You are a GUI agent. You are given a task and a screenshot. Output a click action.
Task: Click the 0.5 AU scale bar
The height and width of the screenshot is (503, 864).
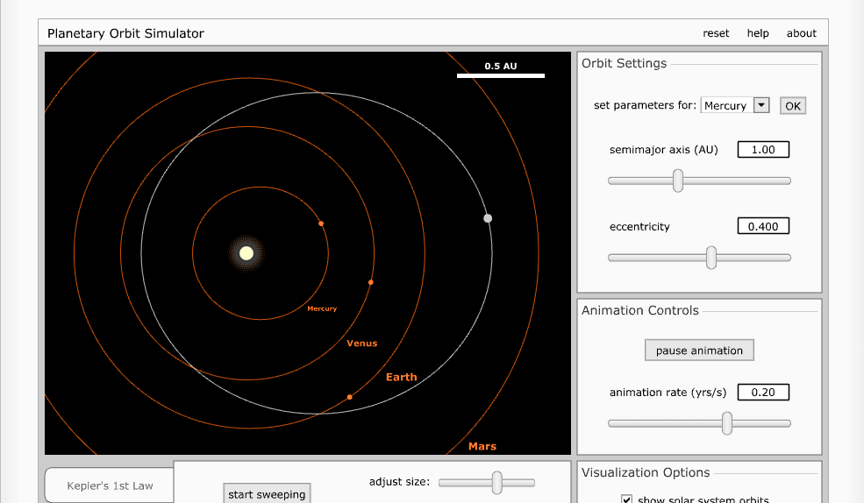500,75
